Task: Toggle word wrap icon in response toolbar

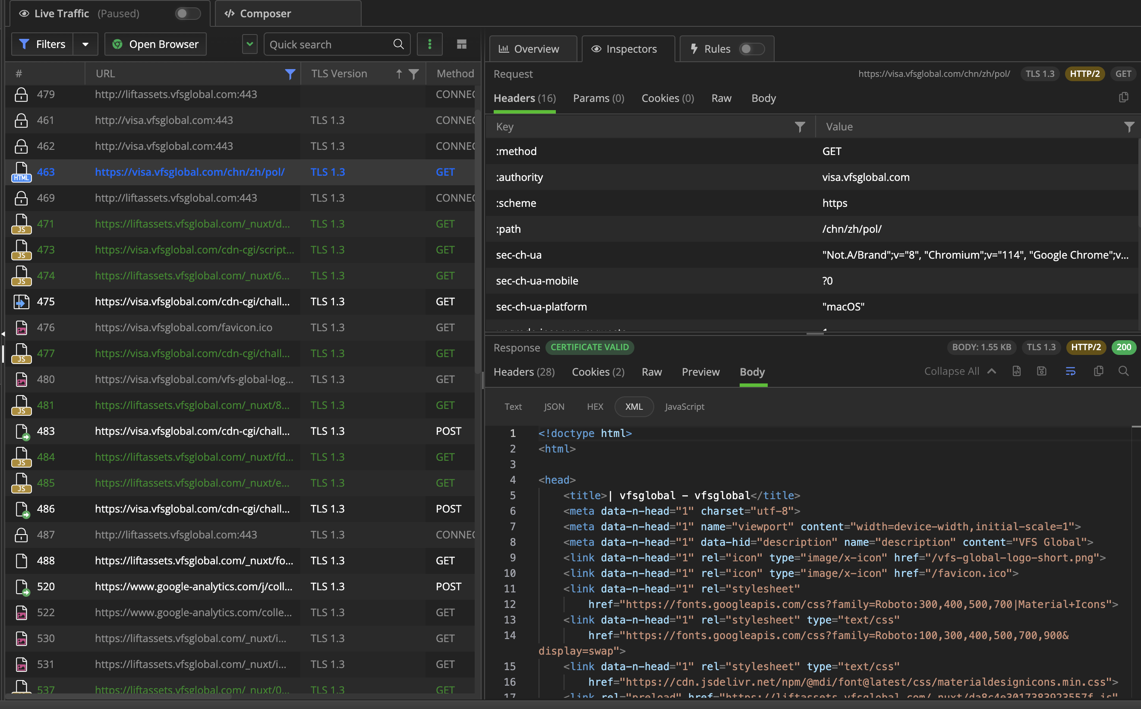Action: pyautogui.click(x=1070, y=371)
